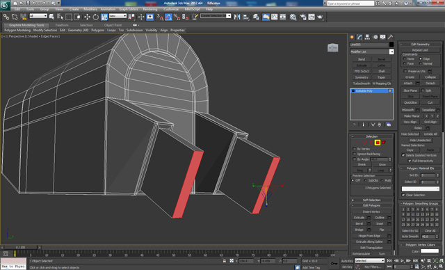Switch to the Object Paint ribbon tab

pos(113,25)
